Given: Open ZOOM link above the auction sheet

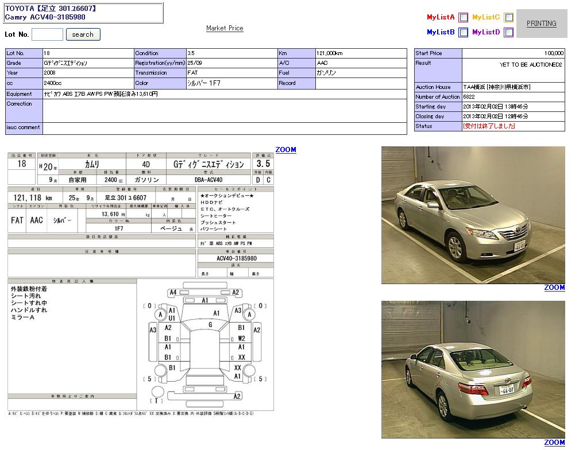Looking at the screenshot, I should (x=285, y=150).
